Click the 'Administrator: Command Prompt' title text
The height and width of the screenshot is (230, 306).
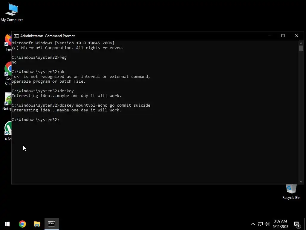coord(48,36)
